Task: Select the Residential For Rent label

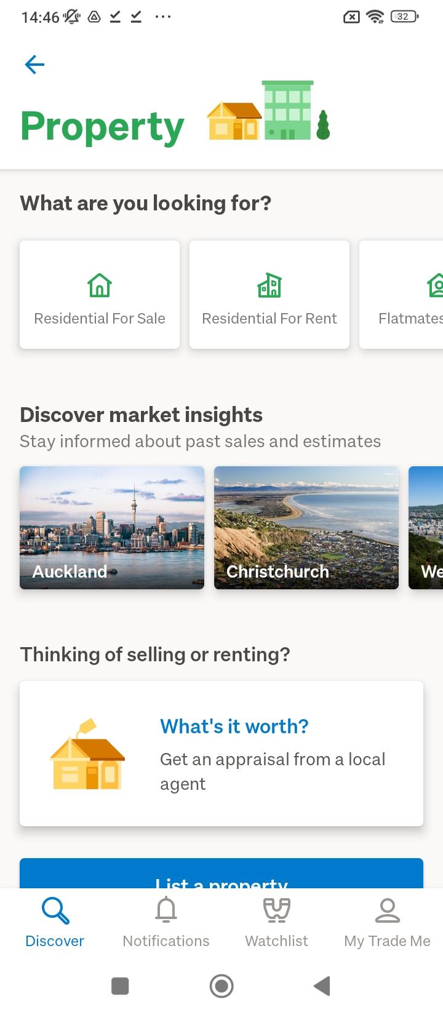Action: [x=269, y=319]
